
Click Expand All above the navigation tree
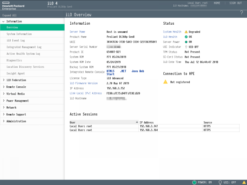10,15
